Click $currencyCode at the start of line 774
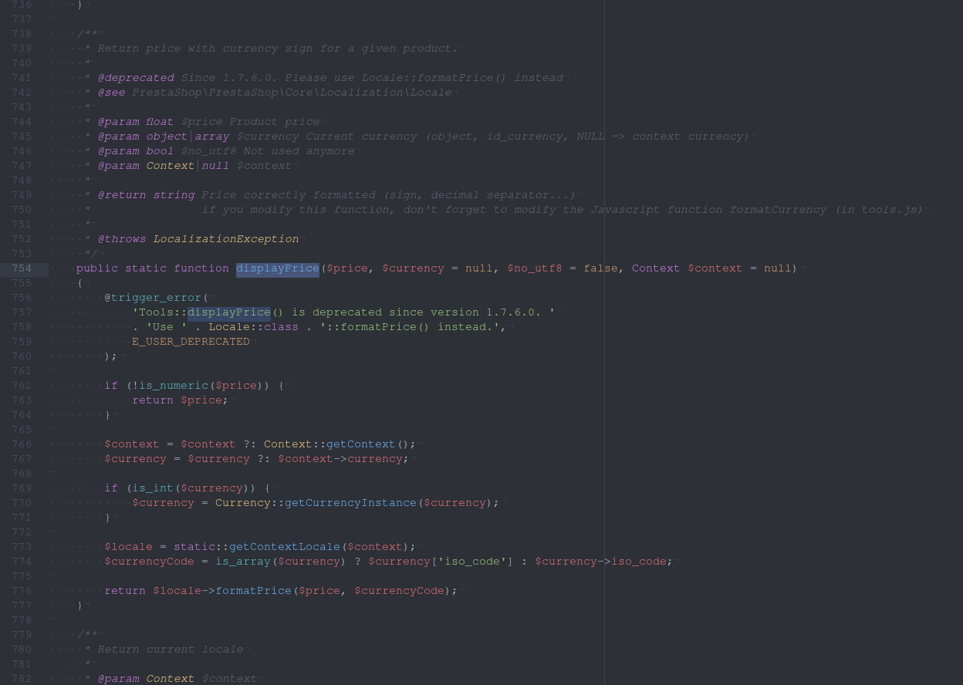Viewport: 963px width, 685px height. 150,562
